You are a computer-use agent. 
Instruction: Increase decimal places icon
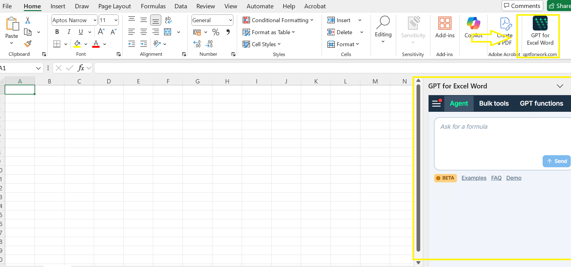197,44
